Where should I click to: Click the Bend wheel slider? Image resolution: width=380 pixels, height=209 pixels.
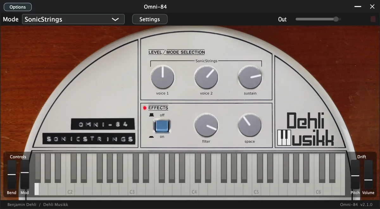12,174
